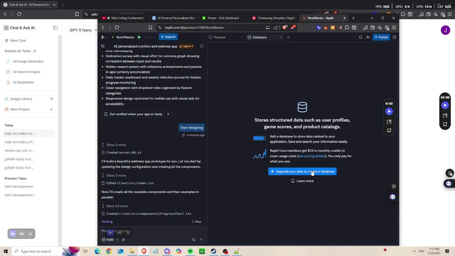Click the Start designing message bubble
The width and height of the screenshot is (455, 256).
click(x=192, y=128)
